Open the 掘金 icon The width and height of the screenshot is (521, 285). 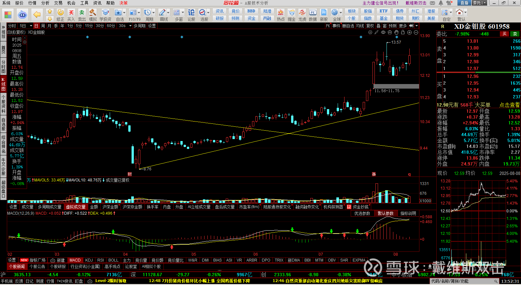(291, 12)
